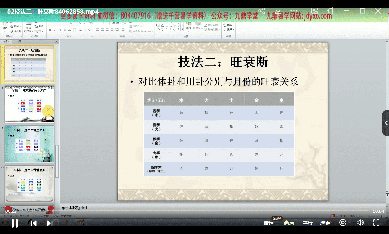Skip to the next video
Viewport: 389px width, 234px height.
pyautogui.click(x=50, y=223)
